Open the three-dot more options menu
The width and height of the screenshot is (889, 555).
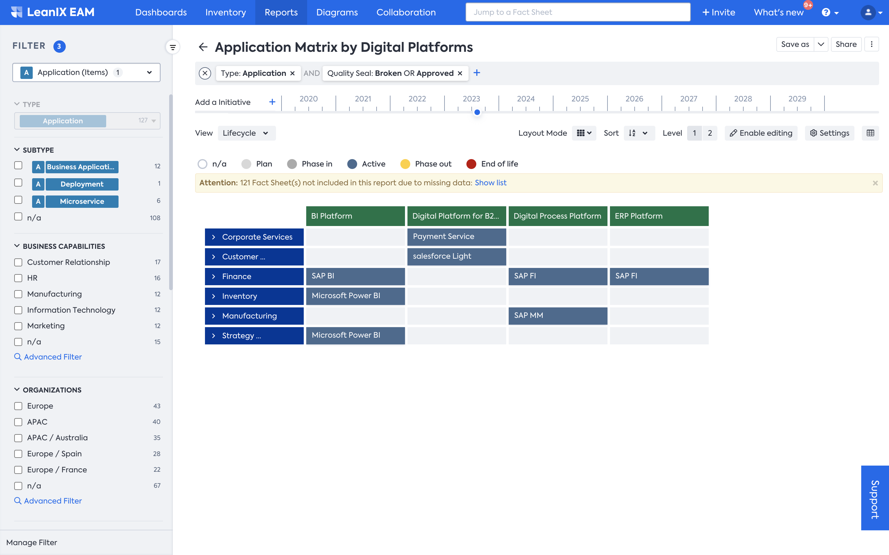point(871,44)
